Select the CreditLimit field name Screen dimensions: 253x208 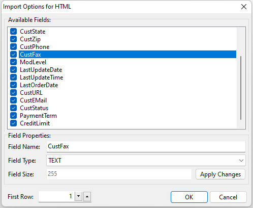(x=35, y=123)
